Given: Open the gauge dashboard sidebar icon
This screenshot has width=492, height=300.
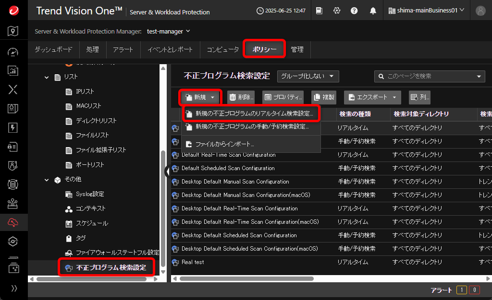Looking at the screenshot, I should click(x=13, y=52).
